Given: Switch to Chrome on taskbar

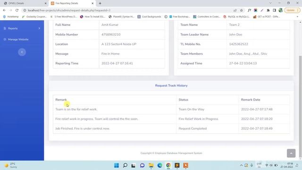Looking at the screenshot, I should [168, 165].
